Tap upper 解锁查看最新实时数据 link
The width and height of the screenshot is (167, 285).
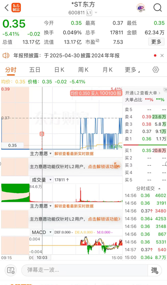click(74, 154)
